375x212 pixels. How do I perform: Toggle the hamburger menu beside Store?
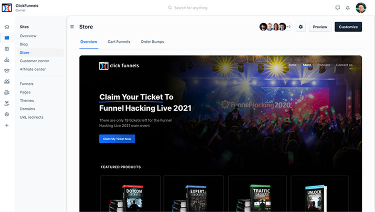coord(72,27)
